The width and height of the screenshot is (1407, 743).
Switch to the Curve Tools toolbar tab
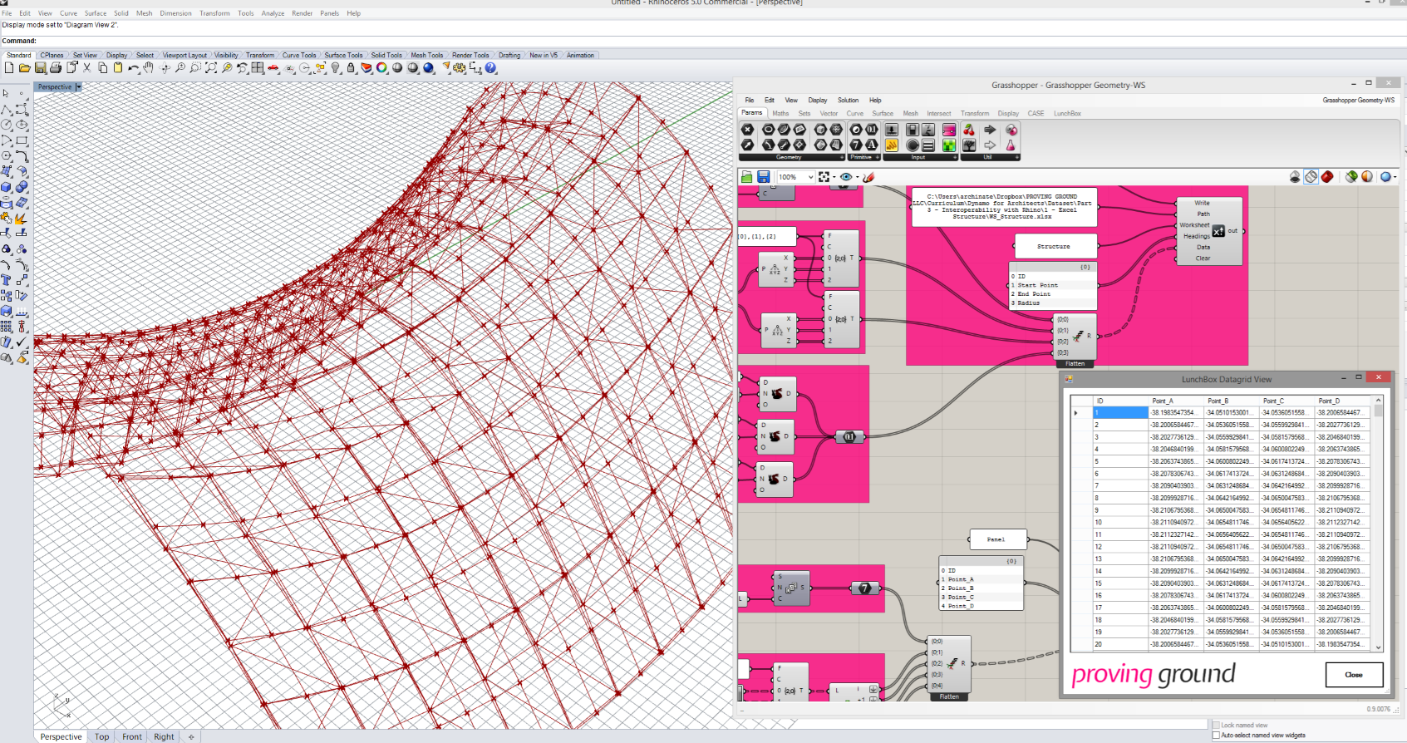tap(299, 56)
